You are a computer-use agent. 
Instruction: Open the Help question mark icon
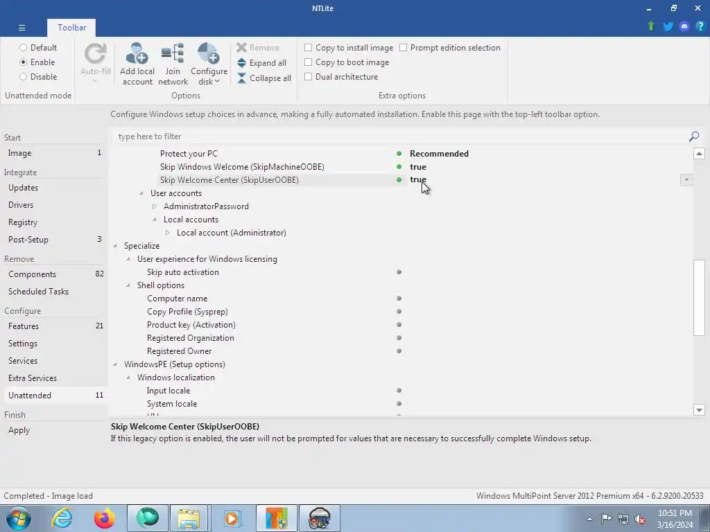700,26
